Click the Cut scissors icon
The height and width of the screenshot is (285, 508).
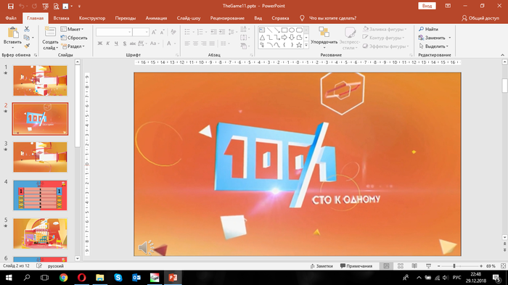tap(27, 29)
